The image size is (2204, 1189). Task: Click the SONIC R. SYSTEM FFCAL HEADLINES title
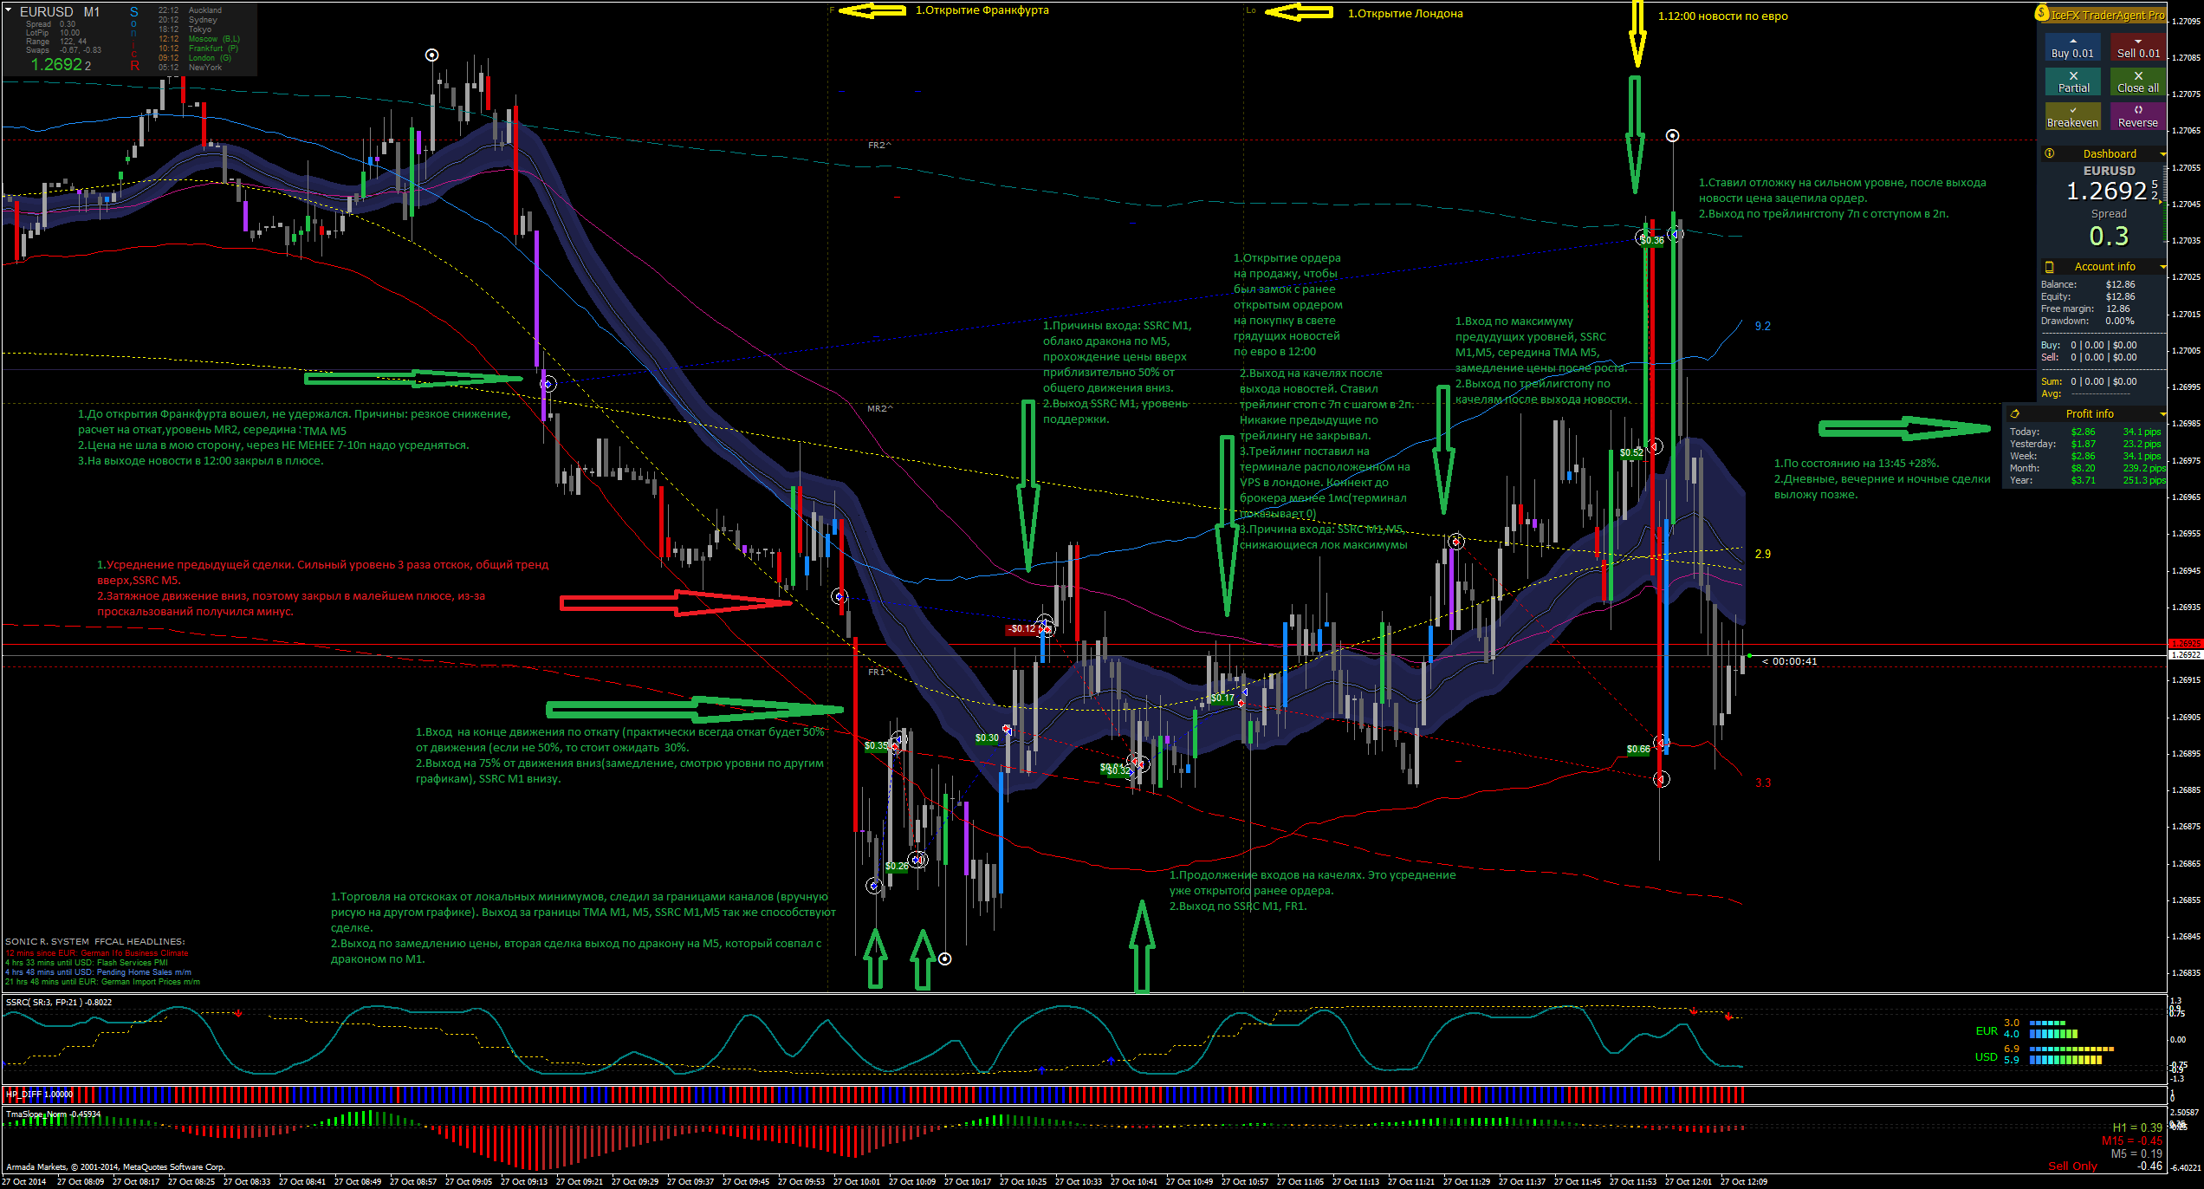95,941
